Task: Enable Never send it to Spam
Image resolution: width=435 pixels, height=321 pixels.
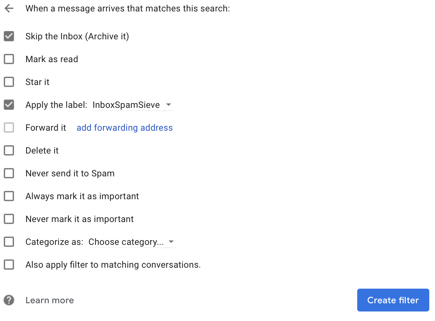Action: coord(9,173)
